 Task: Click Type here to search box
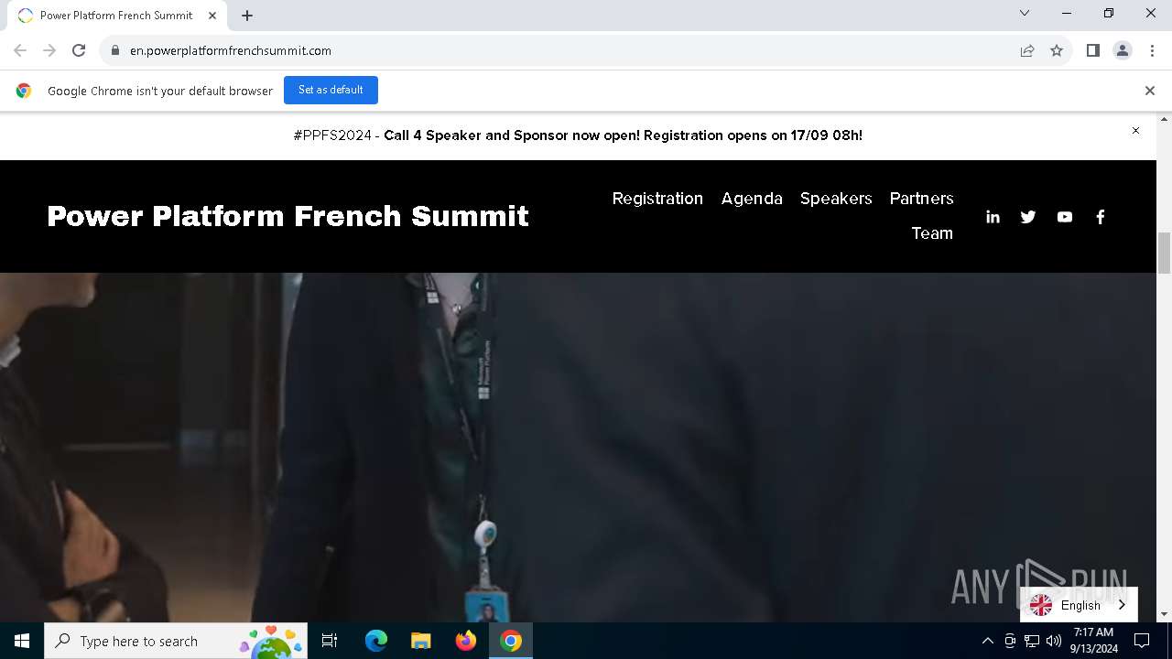(x=176, y=641)
